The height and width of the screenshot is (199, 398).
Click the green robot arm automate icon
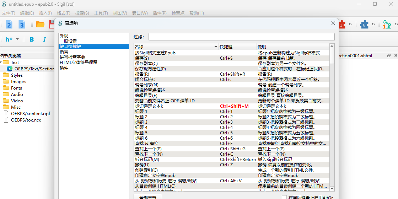tap(387, 25)
